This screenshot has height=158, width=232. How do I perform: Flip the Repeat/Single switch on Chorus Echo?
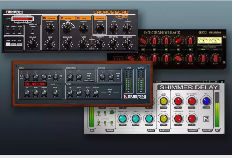coord(91,44)
